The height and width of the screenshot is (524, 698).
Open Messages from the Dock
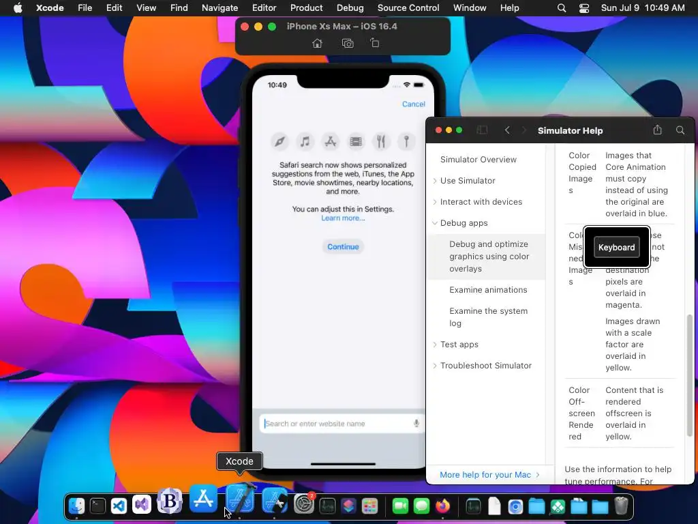[421, 506]
